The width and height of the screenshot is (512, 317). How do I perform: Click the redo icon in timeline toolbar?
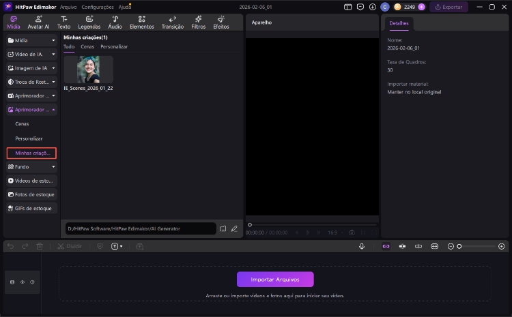tap(25, 246)
